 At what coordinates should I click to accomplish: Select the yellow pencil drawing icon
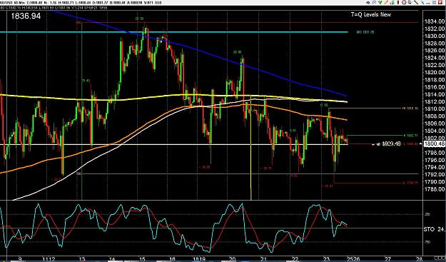click(386, 2)
